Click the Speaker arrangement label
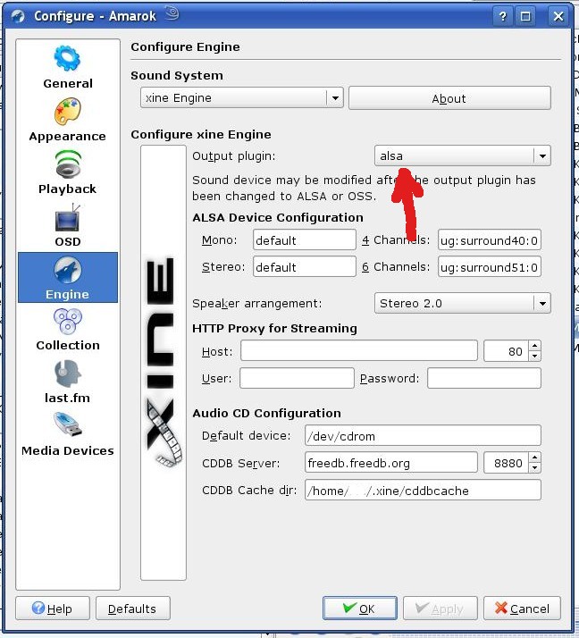This screenshot has width=579, height=638. pyautogui.click(x=256, y=304)
